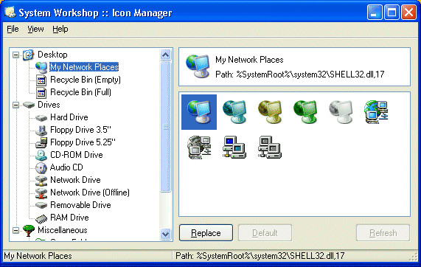Viewport: 421px width, 267px height.
Task: Click the CD-ROM Drive icon
Action: [x=41, y=155]
